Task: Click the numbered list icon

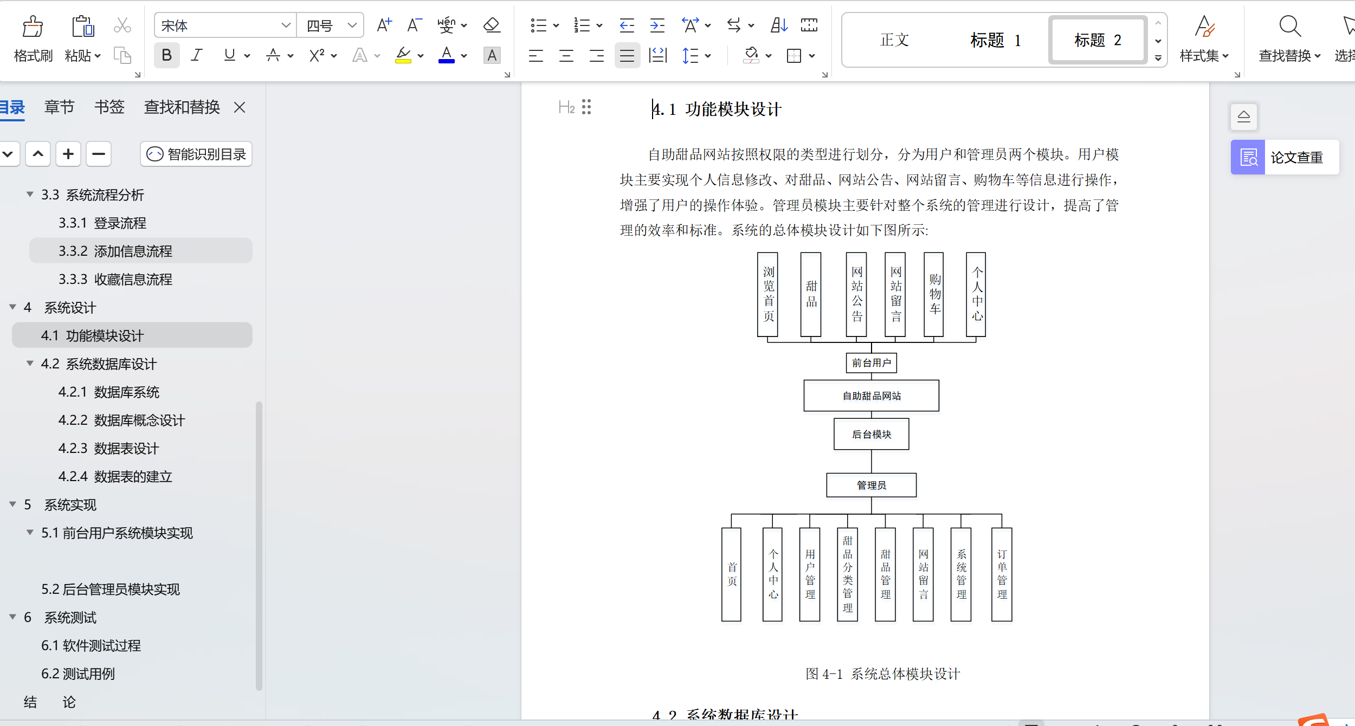Action: tap(582, 25)
